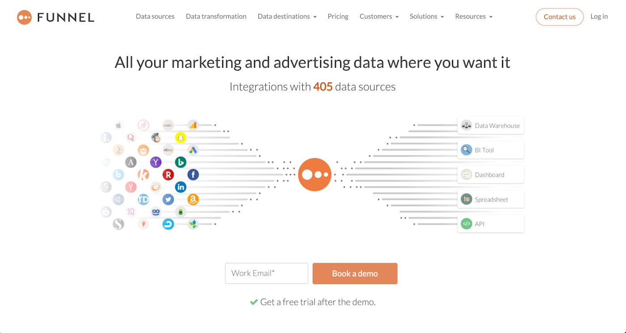Select the Snapchat data source icon
The width and height of the screenshot is (626, 333).
(x=180, y=138)
